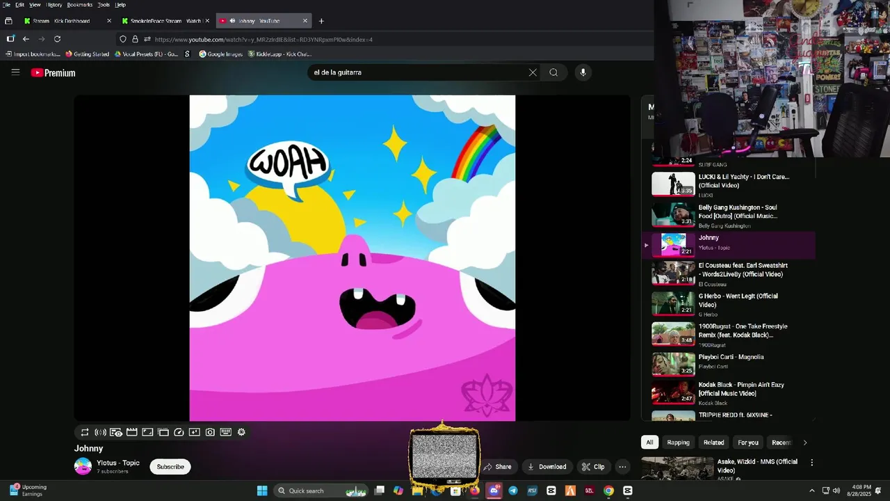Open Discord from the taskbar

494,491
